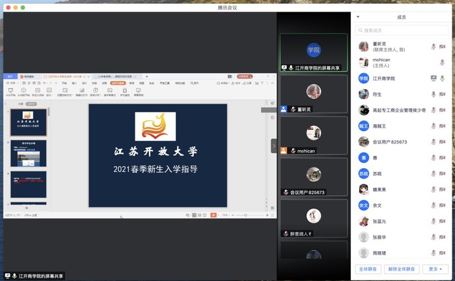Select the highlighted slideshow ribbon tab
This screenshot has height=281, width=455.
point(118,83)
